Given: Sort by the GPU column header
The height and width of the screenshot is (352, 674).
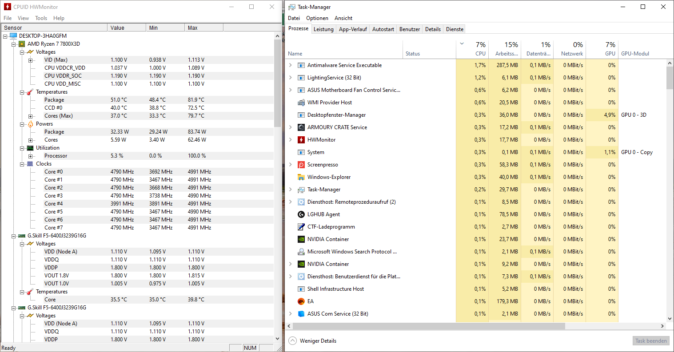Looking at the screenshot, I should (x=602, y=49).
